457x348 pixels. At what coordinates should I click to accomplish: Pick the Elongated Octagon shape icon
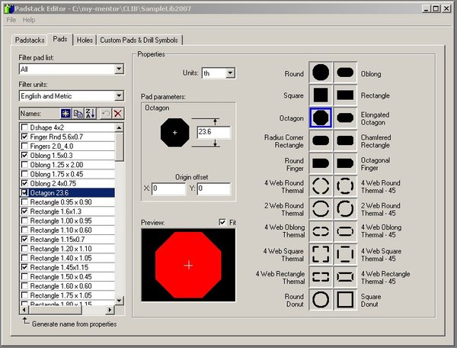pyautogui.click(x=345, y=118)
